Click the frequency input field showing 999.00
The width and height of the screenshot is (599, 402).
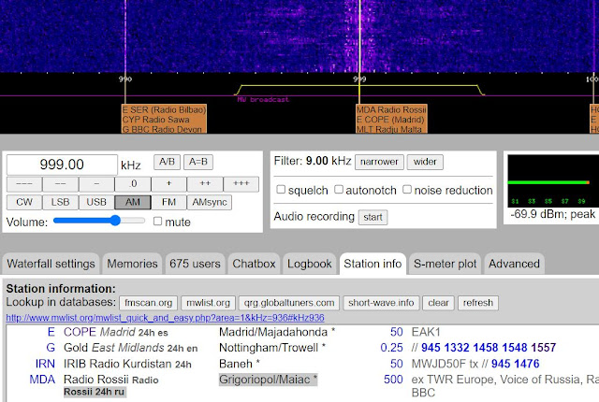[62, 165]
